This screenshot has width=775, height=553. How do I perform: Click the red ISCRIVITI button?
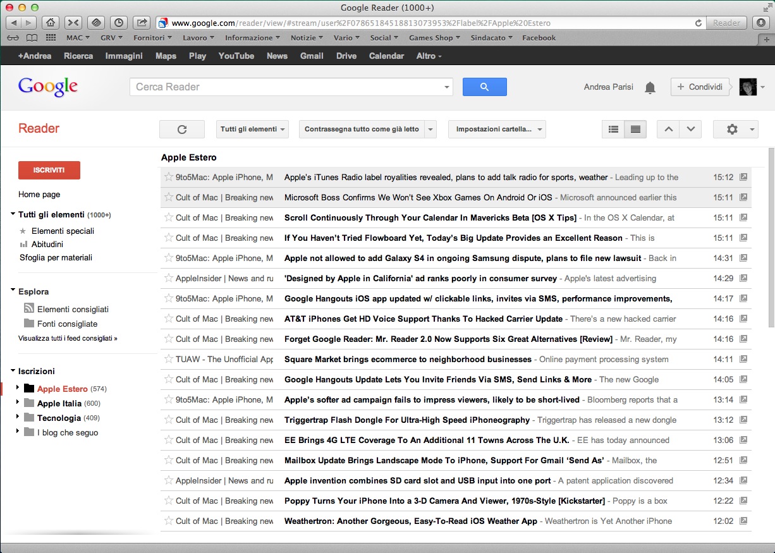(49, 170)
